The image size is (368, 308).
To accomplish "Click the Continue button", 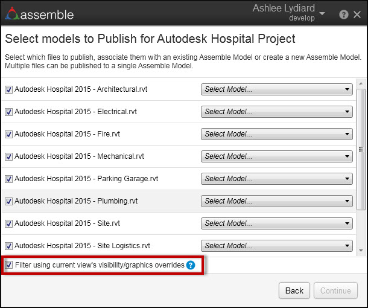I will pos(335,290).
